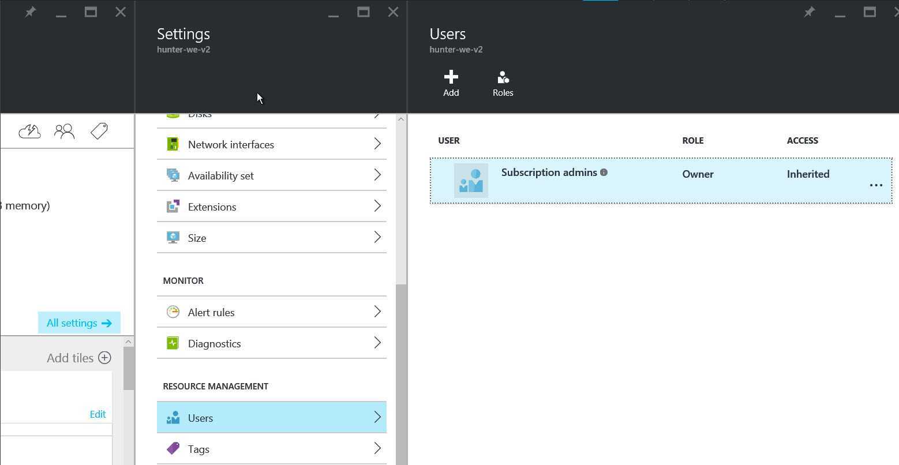Click the tag icon in left blade

(x=99, y=132)
